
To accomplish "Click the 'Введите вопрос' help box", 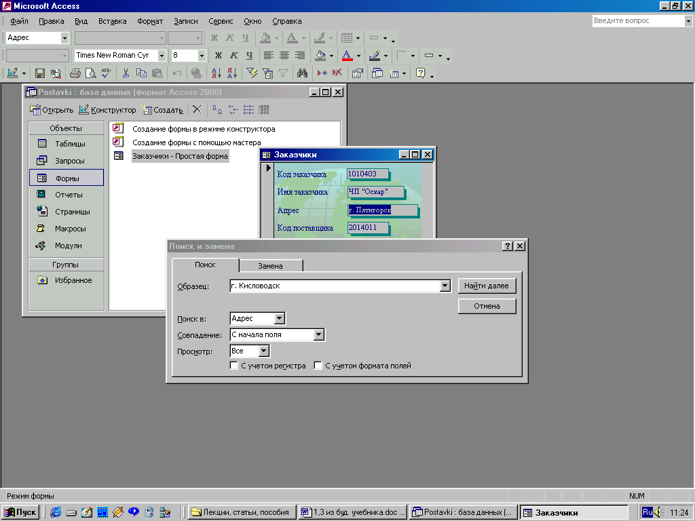I will coord(639,21).
